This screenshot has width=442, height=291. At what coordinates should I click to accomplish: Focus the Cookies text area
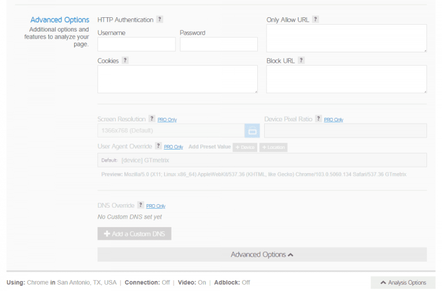(178, 79)
